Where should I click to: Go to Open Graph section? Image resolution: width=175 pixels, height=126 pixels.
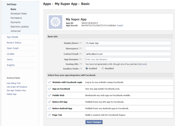coord(13,48)
